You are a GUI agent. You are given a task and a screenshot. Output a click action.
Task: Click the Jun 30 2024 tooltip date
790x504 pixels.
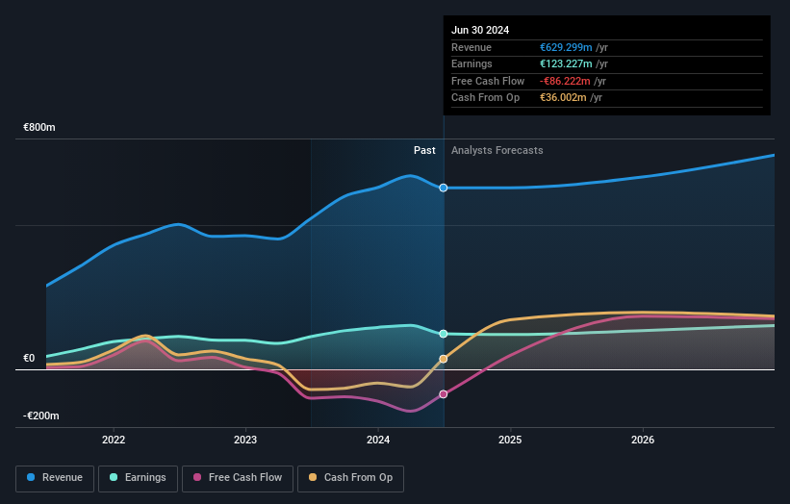click(480, 30)
